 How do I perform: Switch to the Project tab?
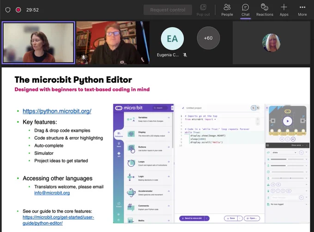(x=119, y=205)
